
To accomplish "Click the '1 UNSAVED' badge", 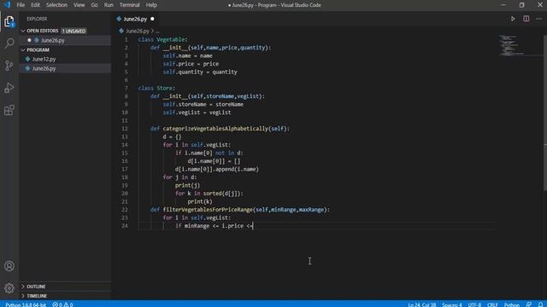I will coord(74,31).
